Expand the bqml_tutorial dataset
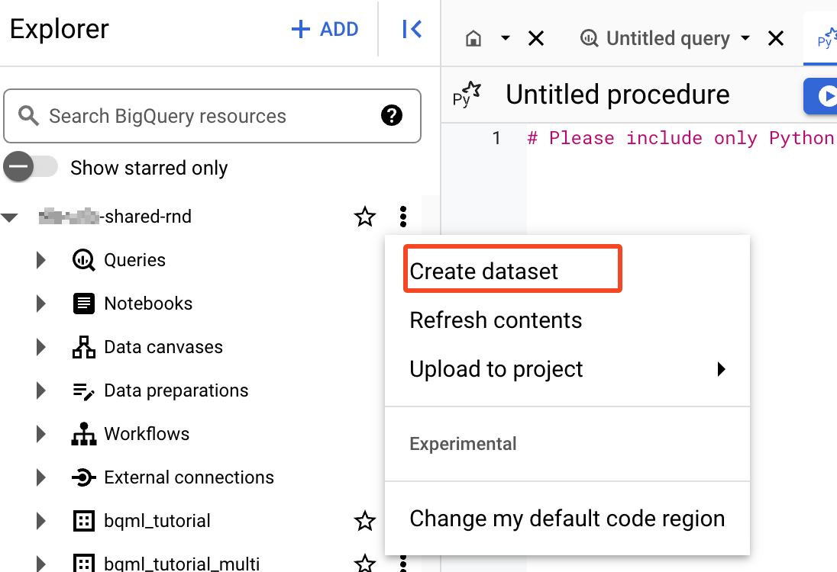This screenshot has height=572, width=837. click(40, 521)
